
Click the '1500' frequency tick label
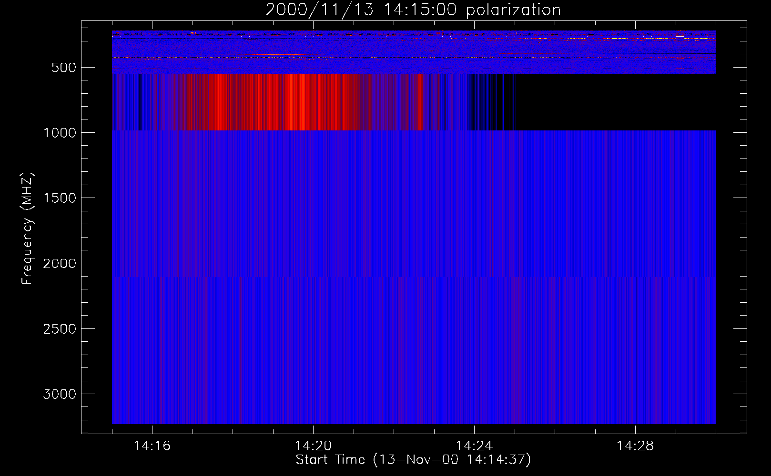point(60,198)
